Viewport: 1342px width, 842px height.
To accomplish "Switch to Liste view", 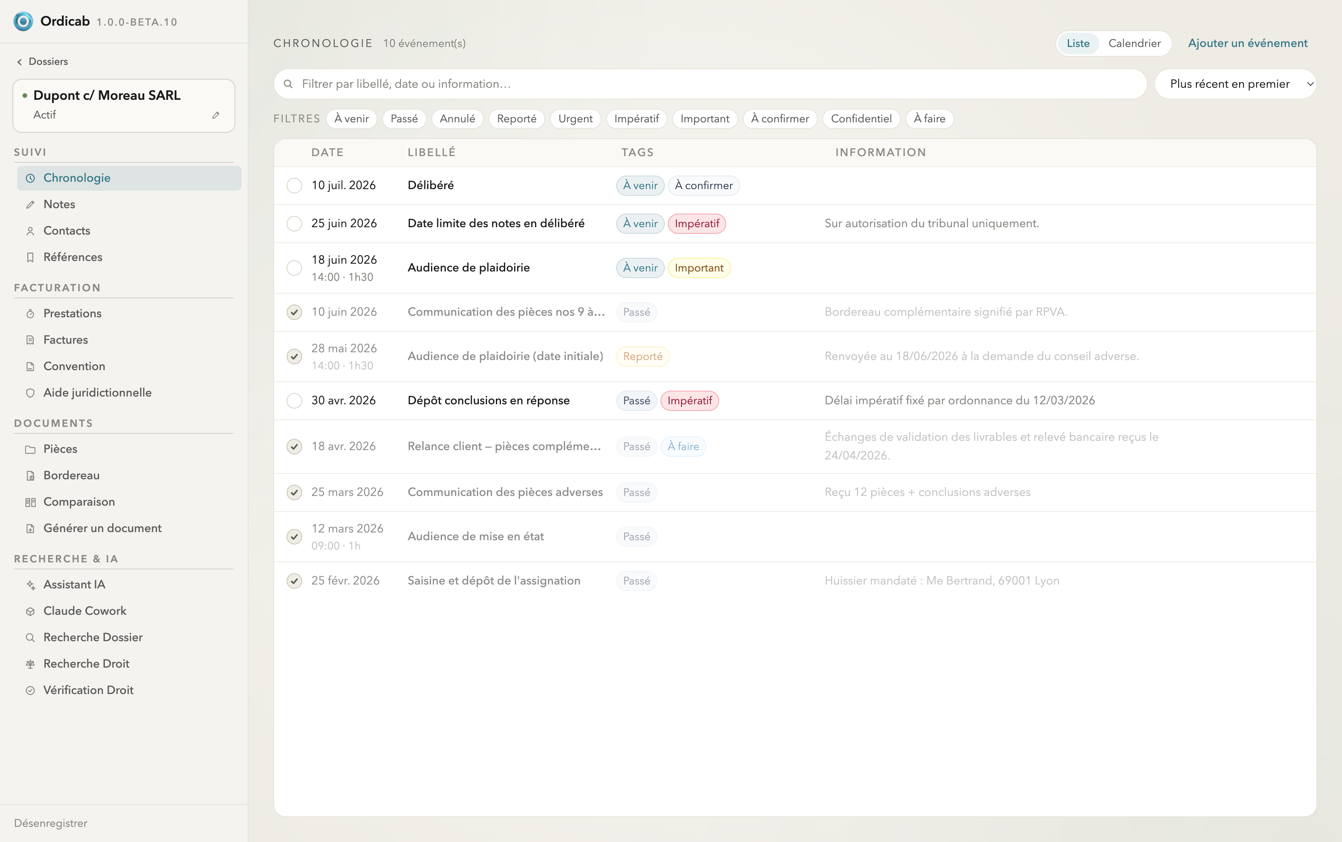I will (1078, 43).
